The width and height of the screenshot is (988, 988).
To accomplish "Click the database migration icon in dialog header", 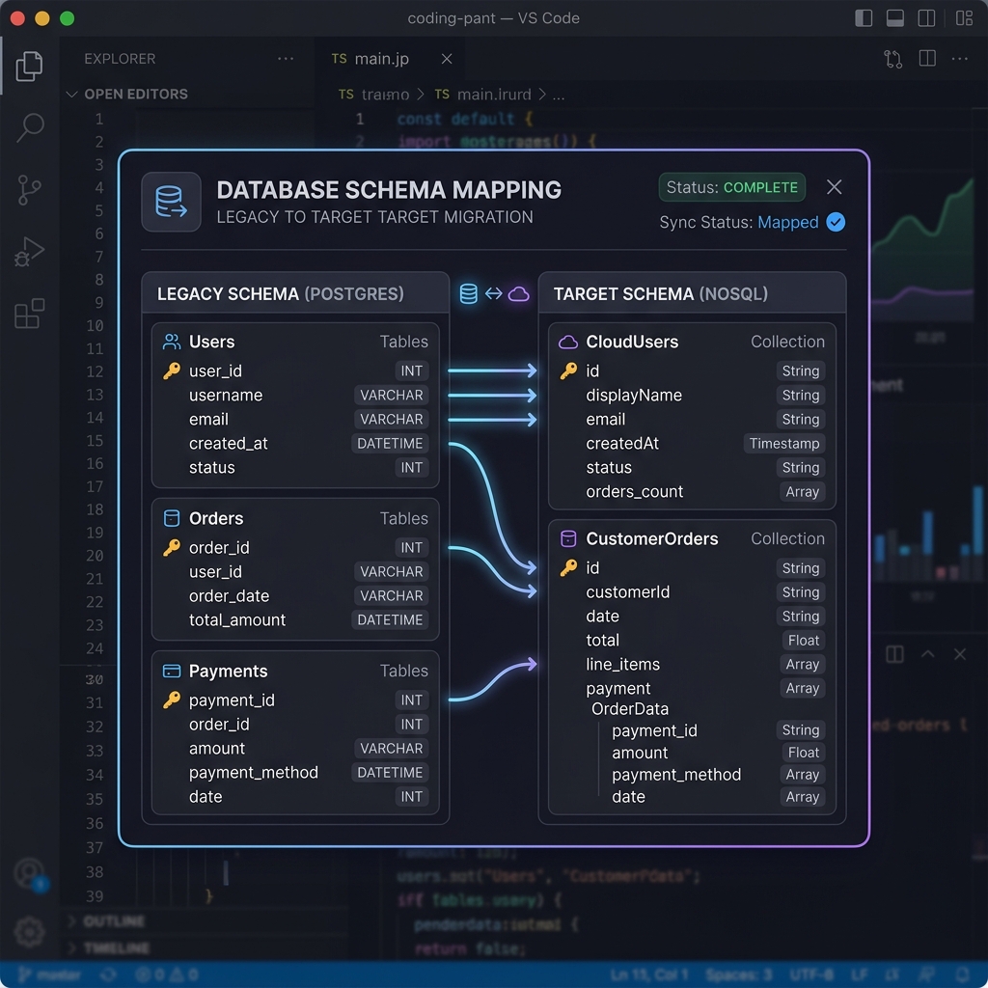I will [x=172, y=202].
